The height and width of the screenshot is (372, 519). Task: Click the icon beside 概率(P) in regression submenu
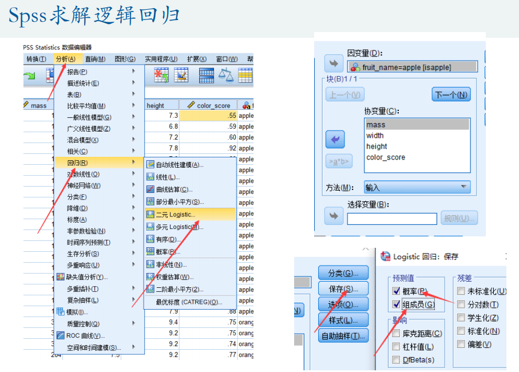(150, 252)
